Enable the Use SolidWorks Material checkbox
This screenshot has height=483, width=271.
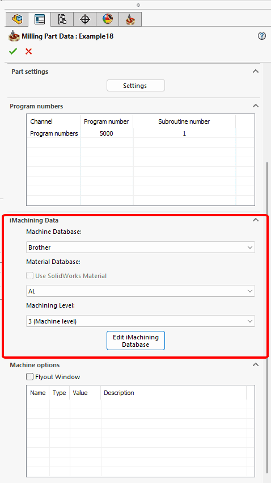pyautogui.click(x=30, y=276)
